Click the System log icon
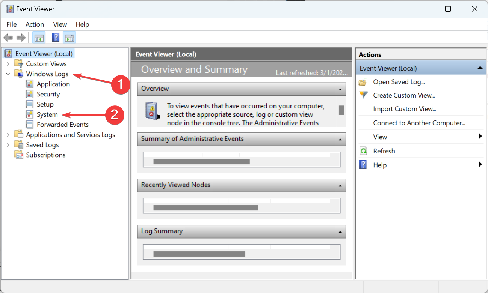Image resolution: width=488 pixels, height=293 pixels. (x=29, y=114)
